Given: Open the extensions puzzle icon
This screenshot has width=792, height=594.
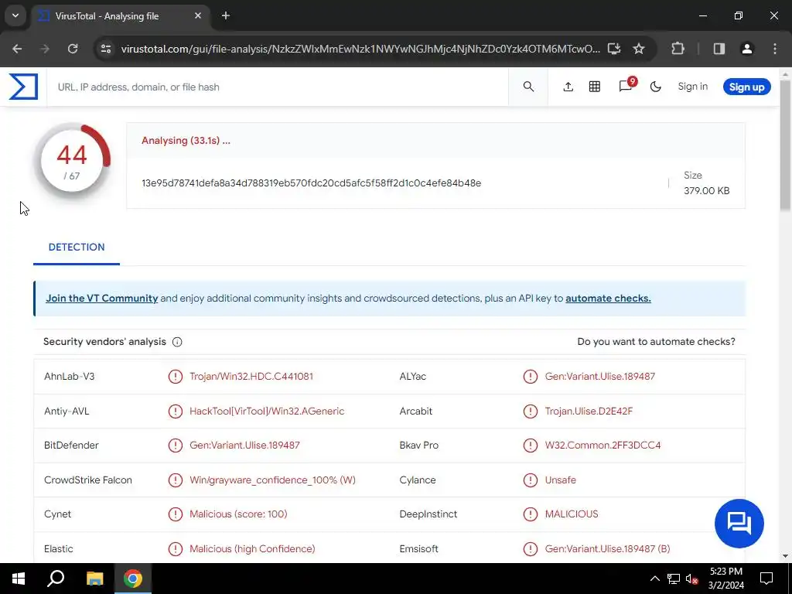Looking at the screenshot, I should [678, 49].
